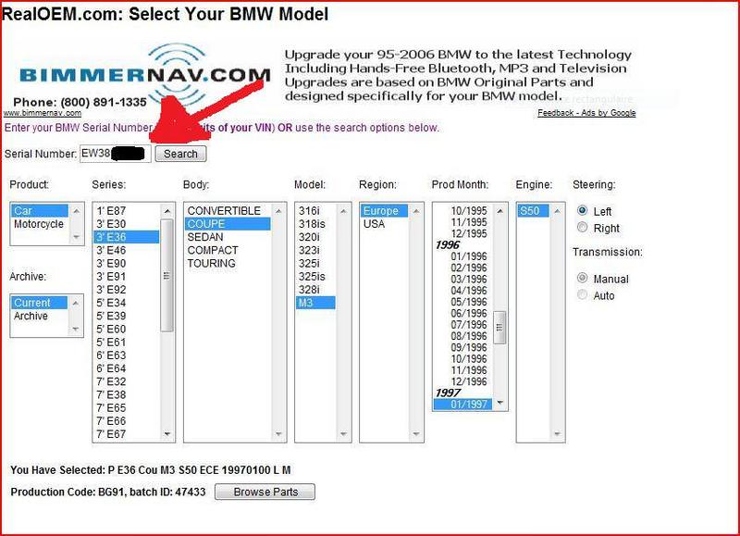Select 1' E87 in the Series list

click(x=127, y=211)
